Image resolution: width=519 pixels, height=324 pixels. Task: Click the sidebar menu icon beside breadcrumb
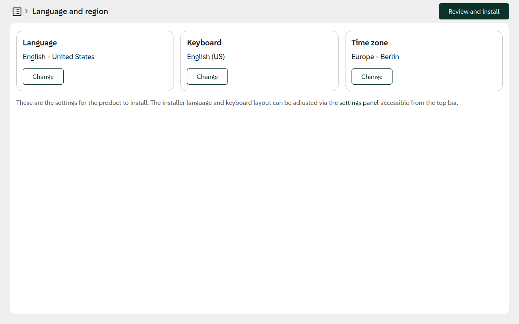pos(17,11)
